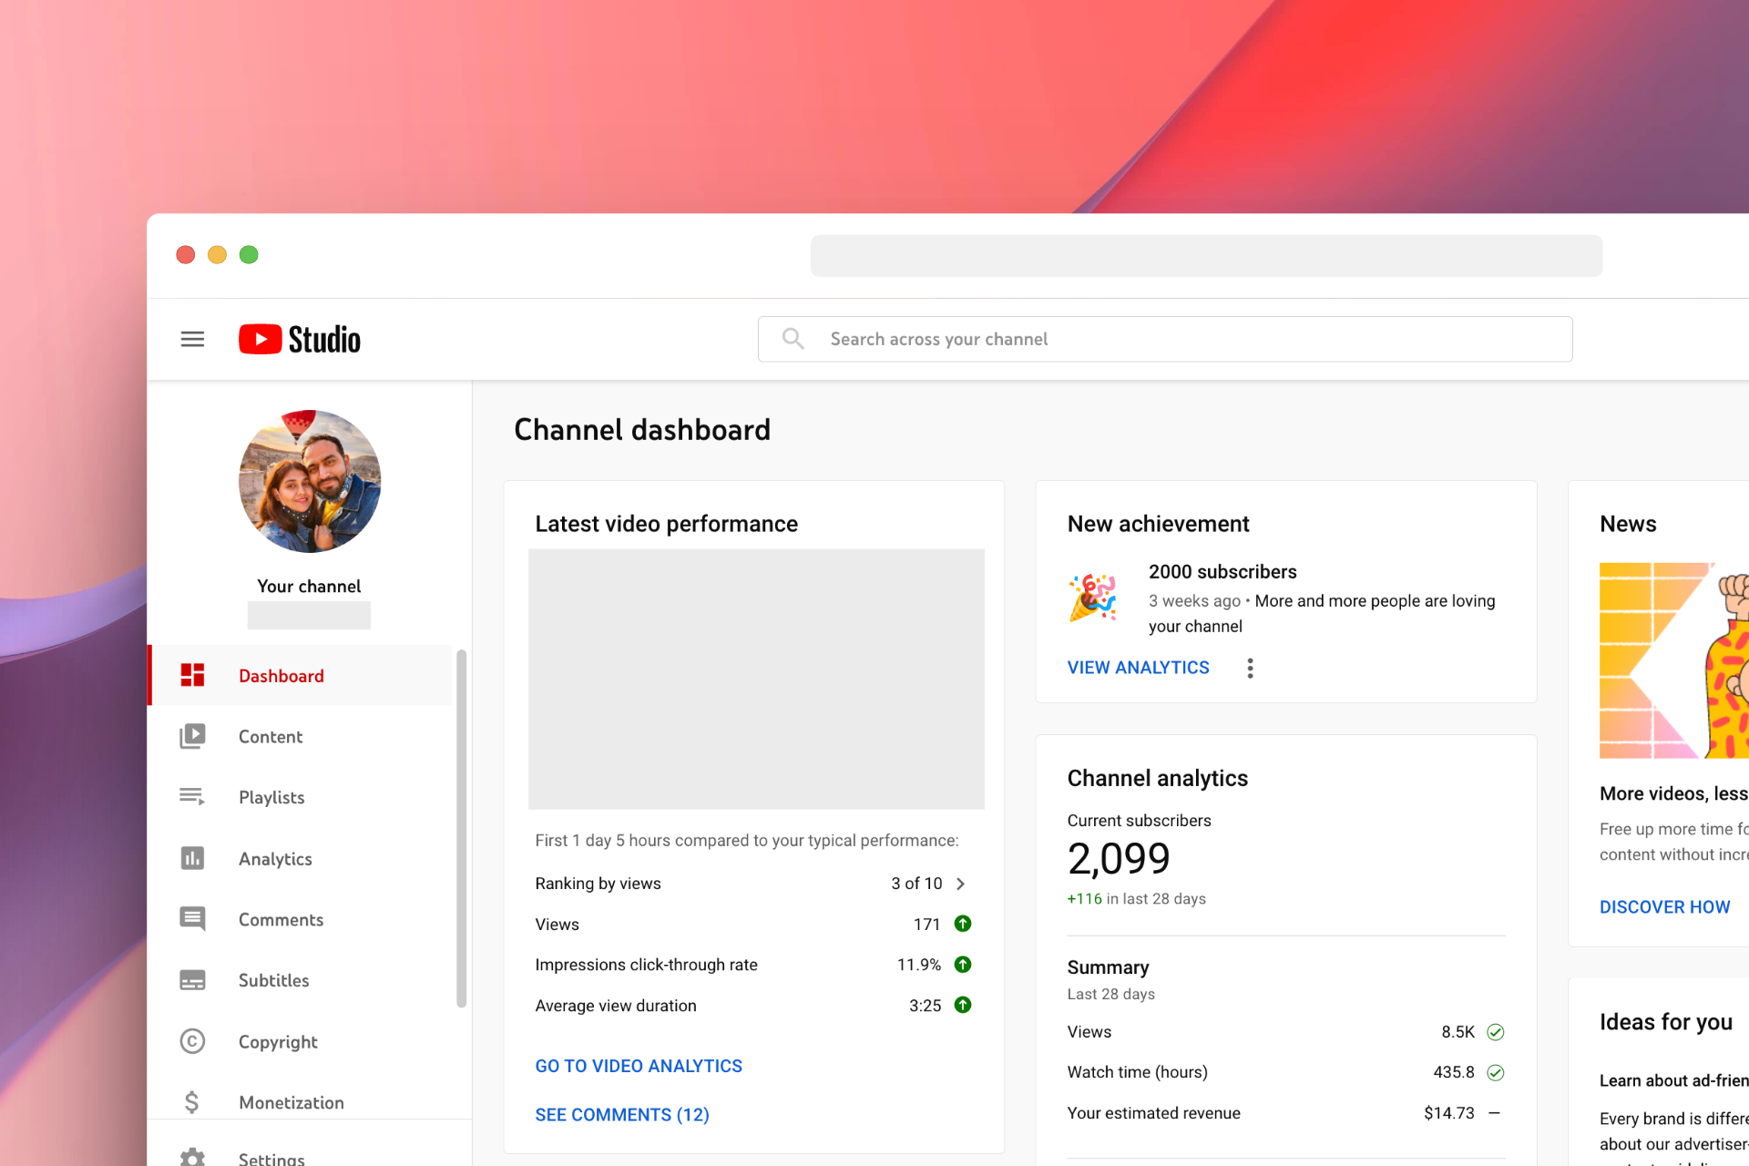Click the latest video thumbnail placeholder

(756, 679)
